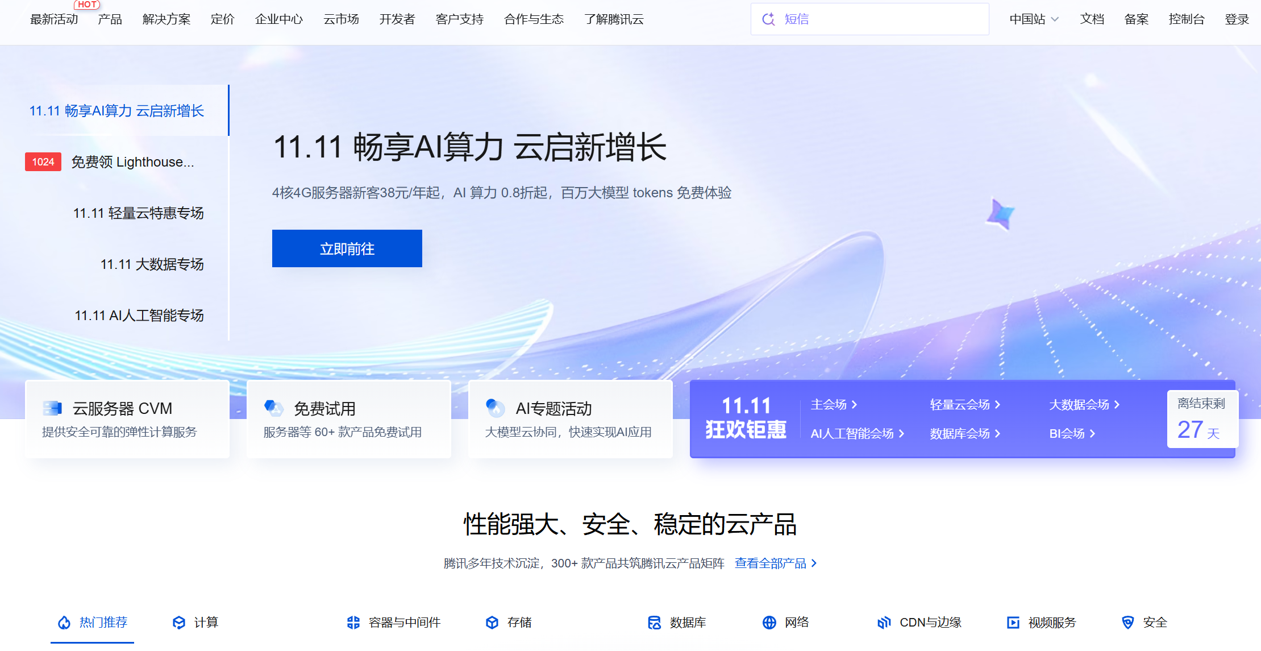Click chevron next to 大数据会场
Screen dimensions: 1261x651
point(1117,405)
